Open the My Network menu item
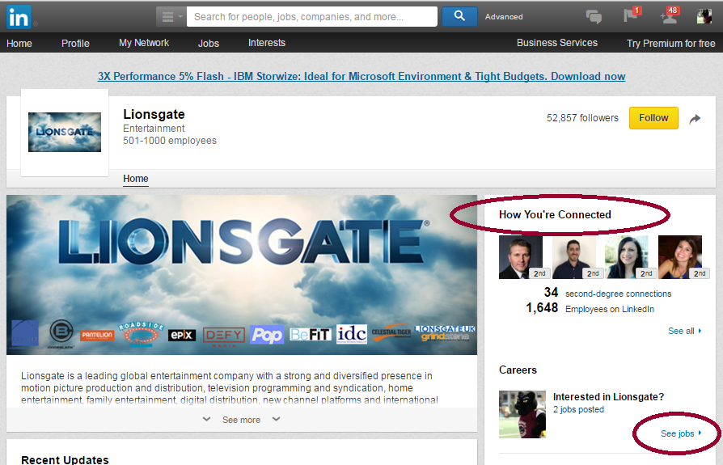Viewport: 723px width, 465px height. 144,43
